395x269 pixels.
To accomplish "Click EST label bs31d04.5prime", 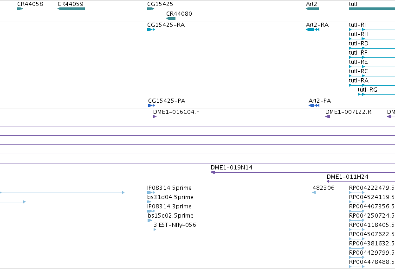I will point(170,197).
